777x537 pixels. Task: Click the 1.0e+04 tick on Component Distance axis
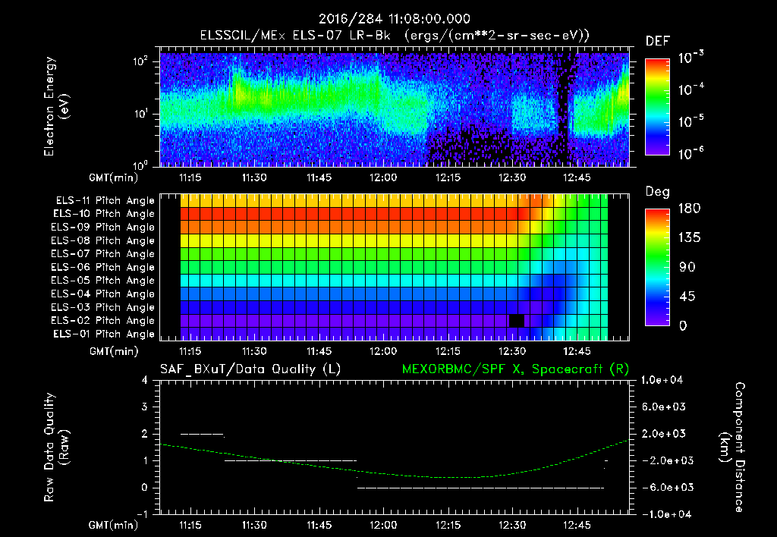point(662,381)
